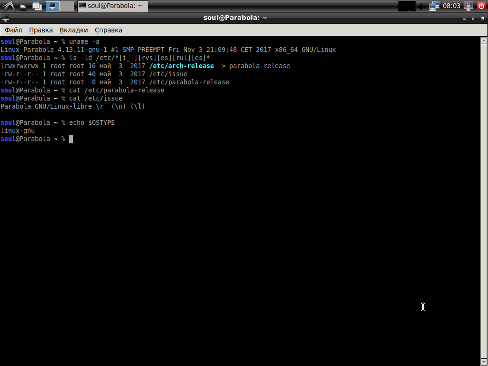This screenshot has width=488, height=366.
Task: Open the CPU usage monitor graph
Action: pyautogui.click(x=407, y=6)
